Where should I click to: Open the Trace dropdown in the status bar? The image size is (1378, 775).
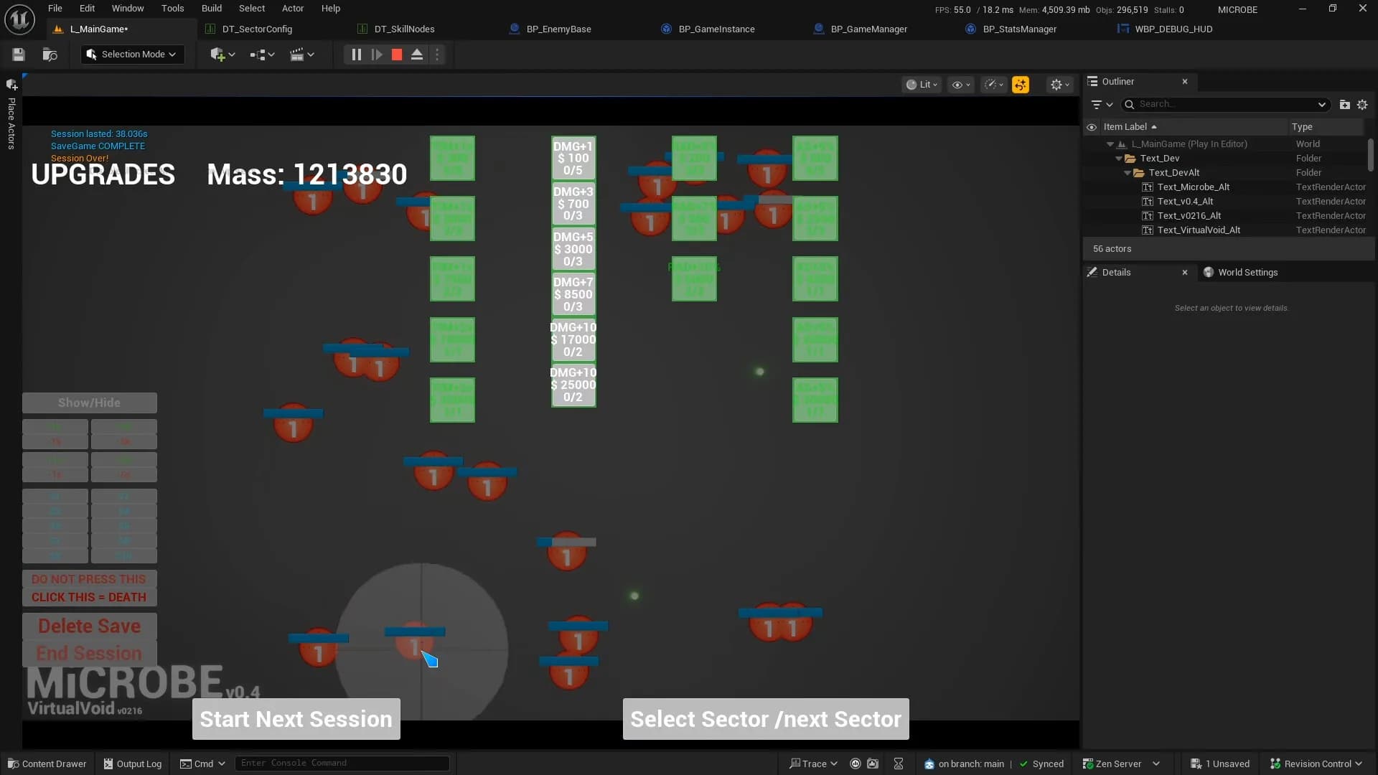pos(813,764)
